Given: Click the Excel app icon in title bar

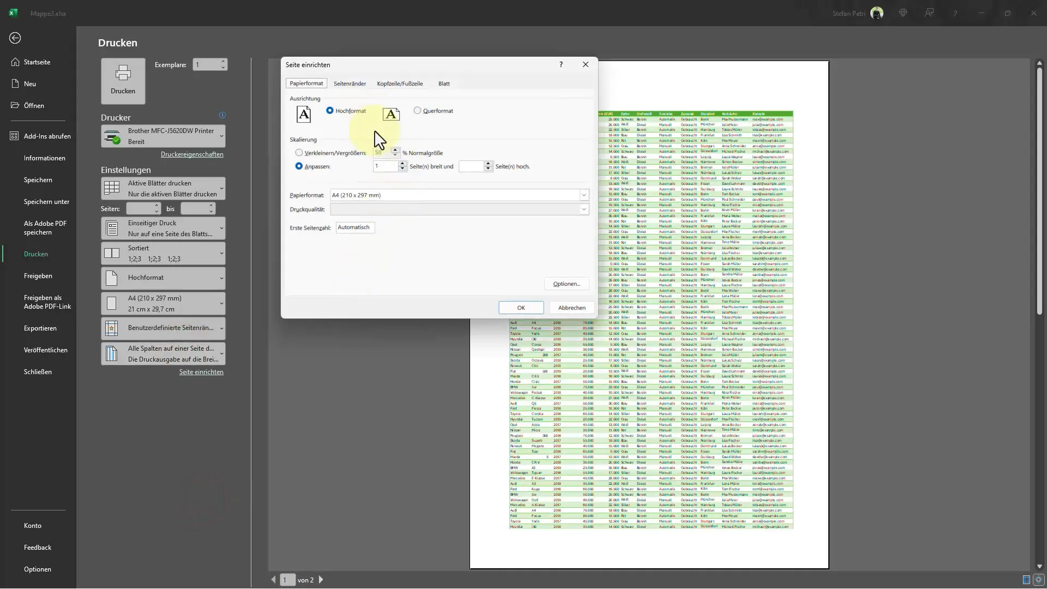Looking at the screenshot, I should tap(13, 13).
